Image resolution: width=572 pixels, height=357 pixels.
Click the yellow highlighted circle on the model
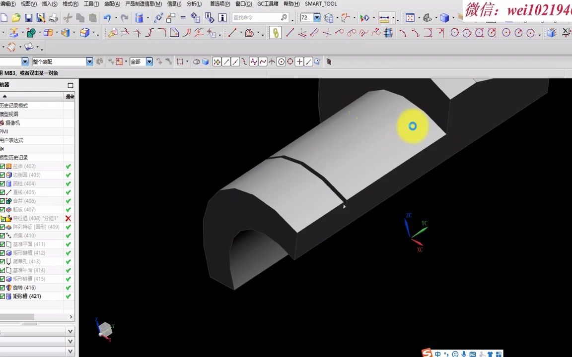[413, 126]
